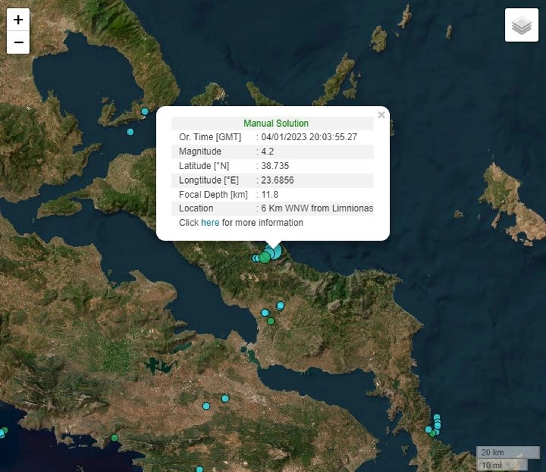This screenshot has height=472, width=546.
Task: Click the cyan marker partly cut off at bottom
Action: click(x=200, y=469)
